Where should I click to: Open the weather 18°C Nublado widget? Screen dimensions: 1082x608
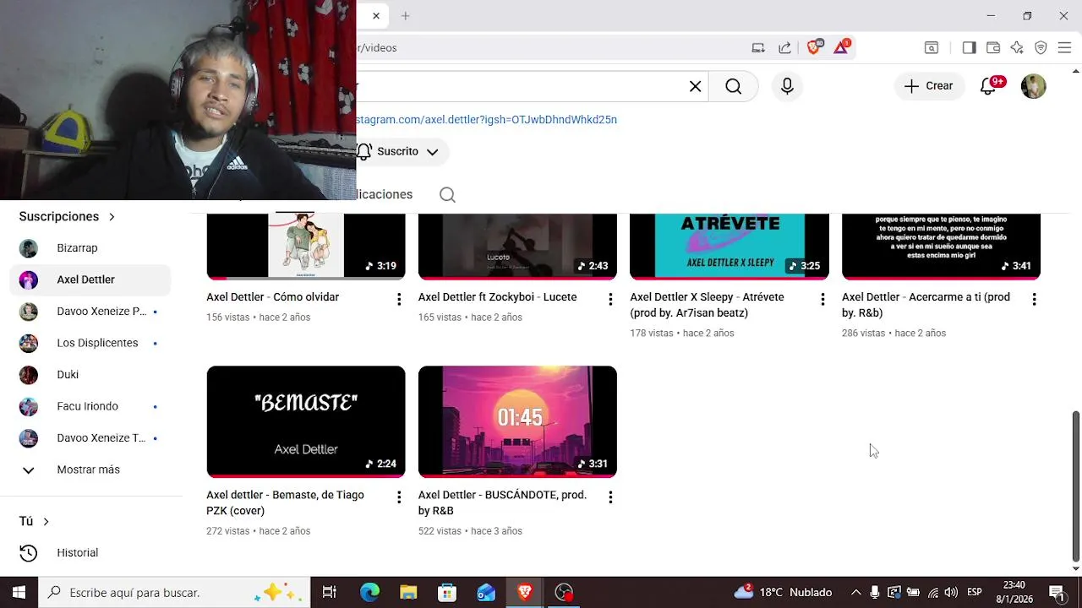pos(783,593)
